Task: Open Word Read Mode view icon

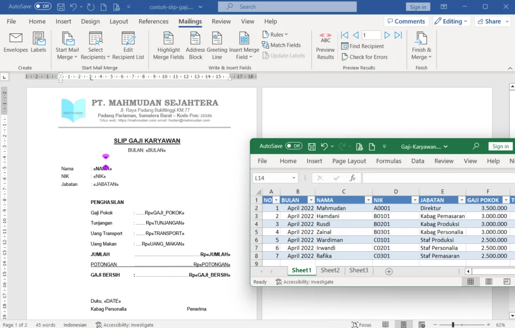Action: tap(386, 324)
